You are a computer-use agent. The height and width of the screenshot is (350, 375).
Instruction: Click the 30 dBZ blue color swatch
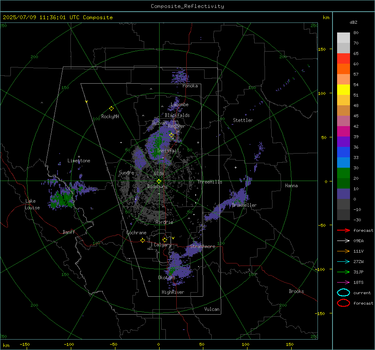(343, 163)
